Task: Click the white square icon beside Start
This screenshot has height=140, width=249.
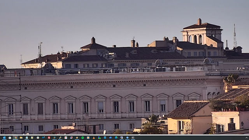Action: pyautogui.click(x=10, y=138)
